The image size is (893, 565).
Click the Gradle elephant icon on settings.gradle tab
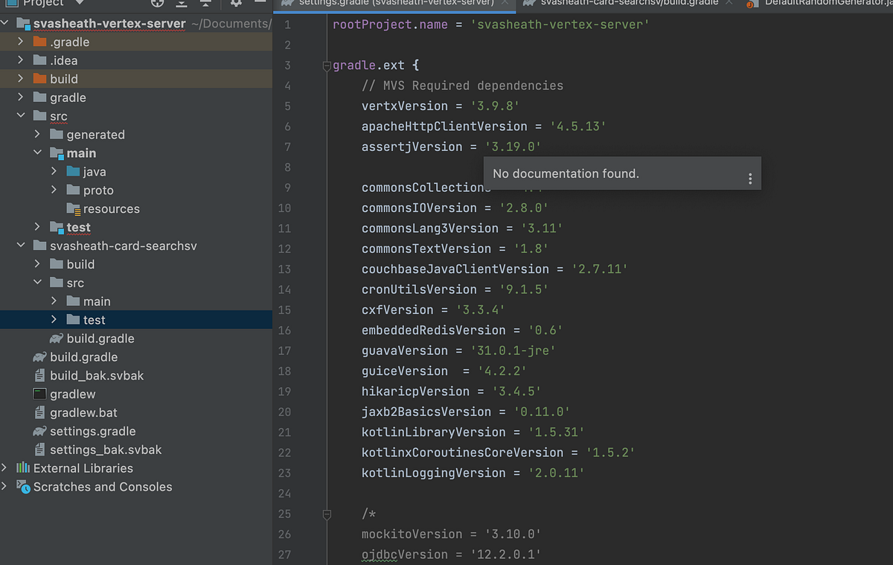pos(289,4)
